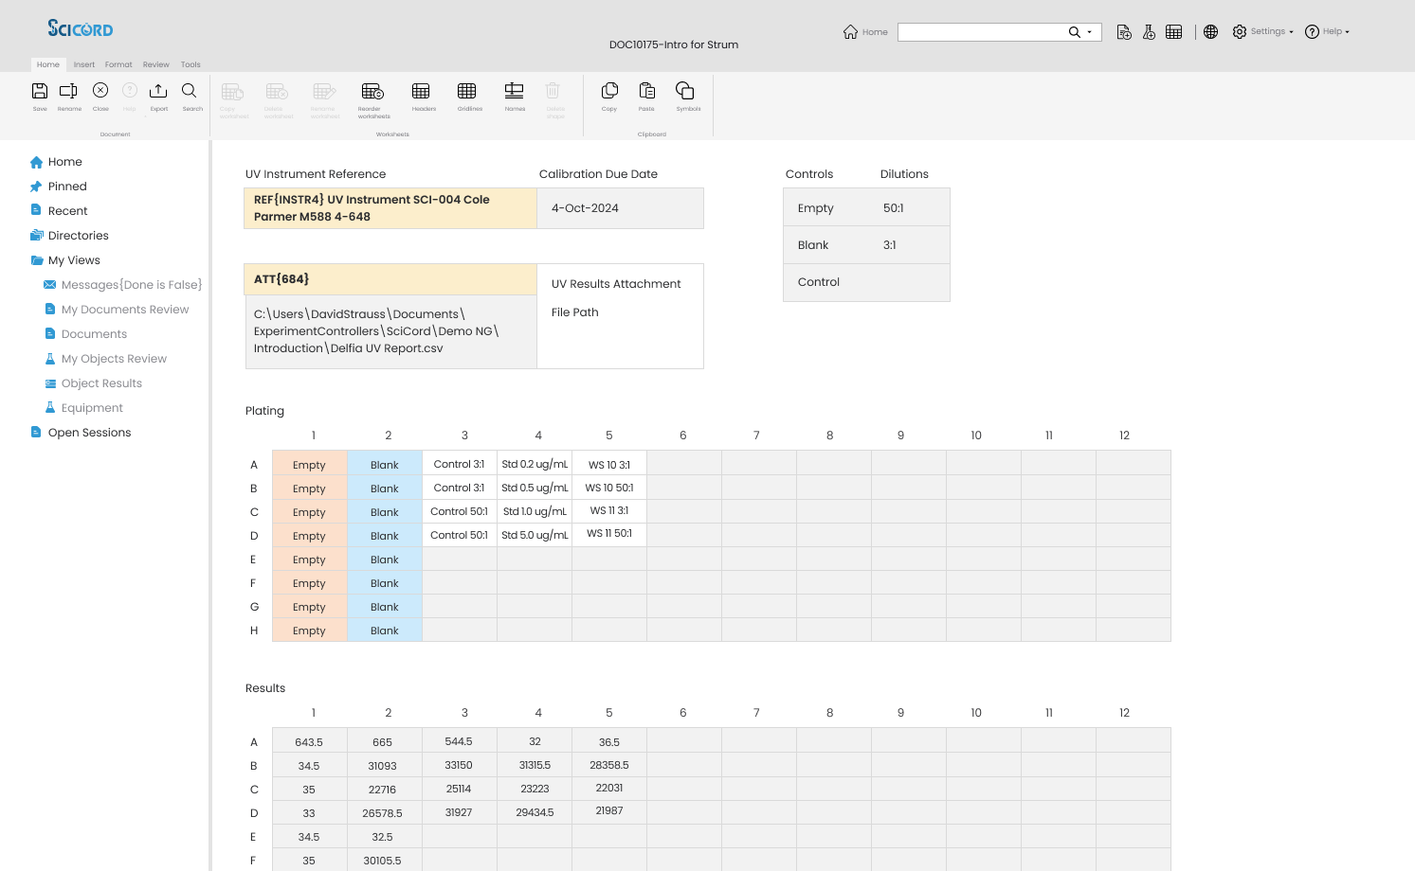1415x871 pixels.
Task: Open Recent in the sidebar
Action: click(67, 211)
